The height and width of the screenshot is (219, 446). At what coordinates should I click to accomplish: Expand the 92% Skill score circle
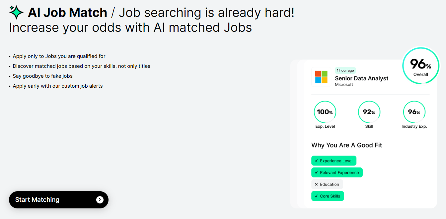pos(369,112)
